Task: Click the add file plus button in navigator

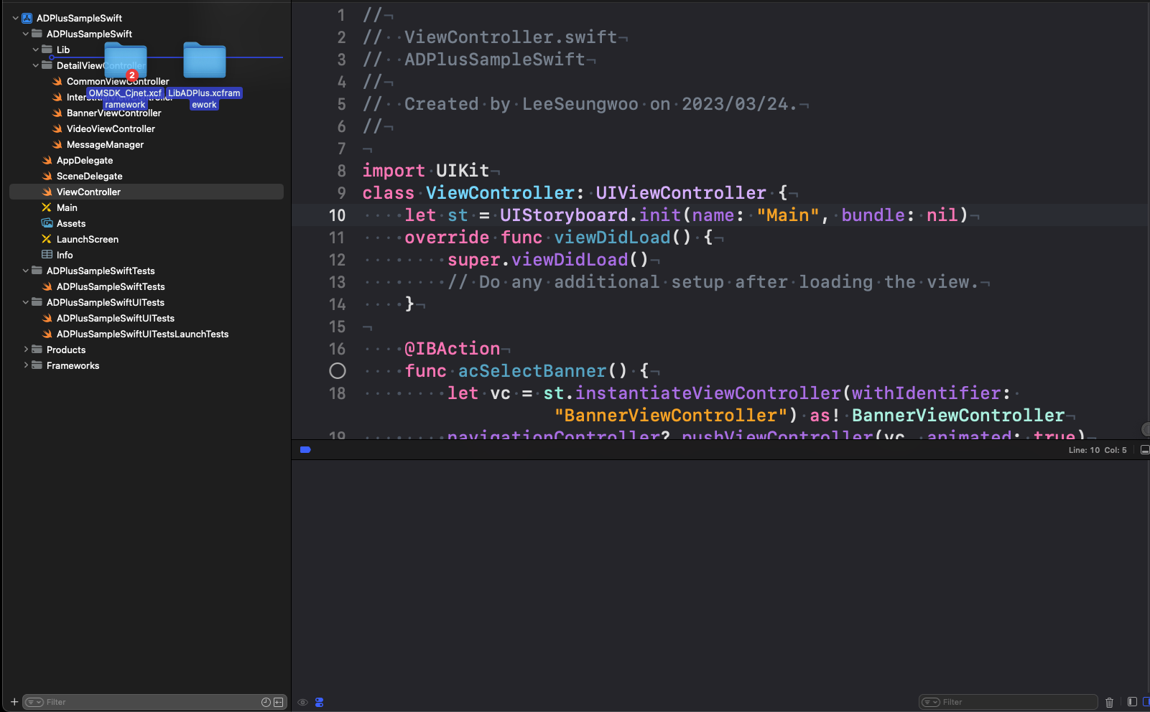Action: (x=14, y=702)
